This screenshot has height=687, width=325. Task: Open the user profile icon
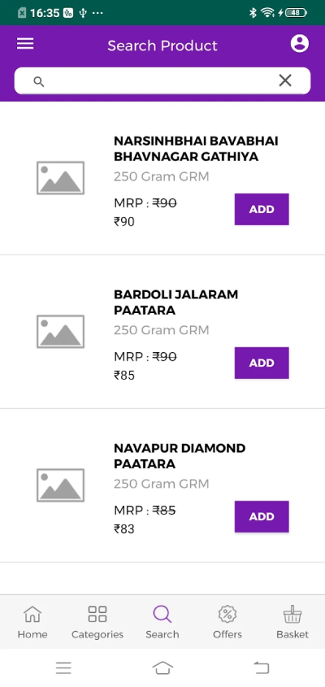pyautogui.click(x=300, y=43)
